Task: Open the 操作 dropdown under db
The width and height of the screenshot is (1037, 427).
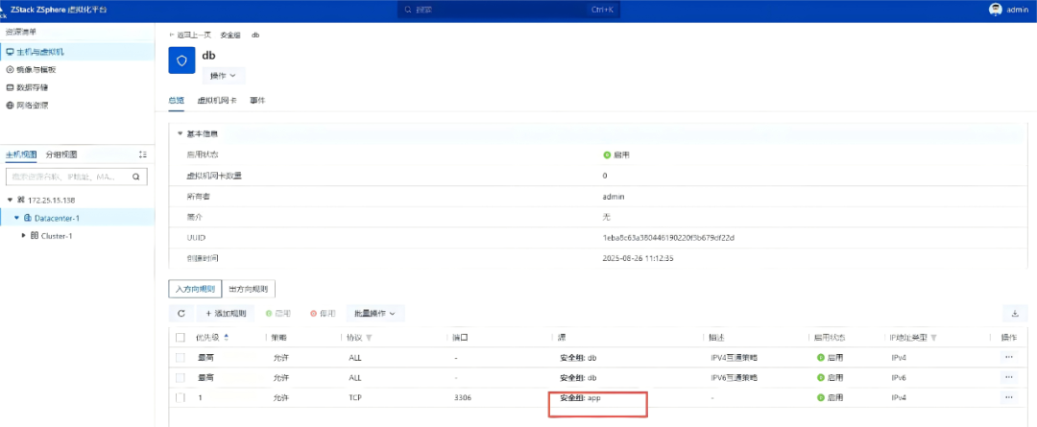Action: [224, 76]
